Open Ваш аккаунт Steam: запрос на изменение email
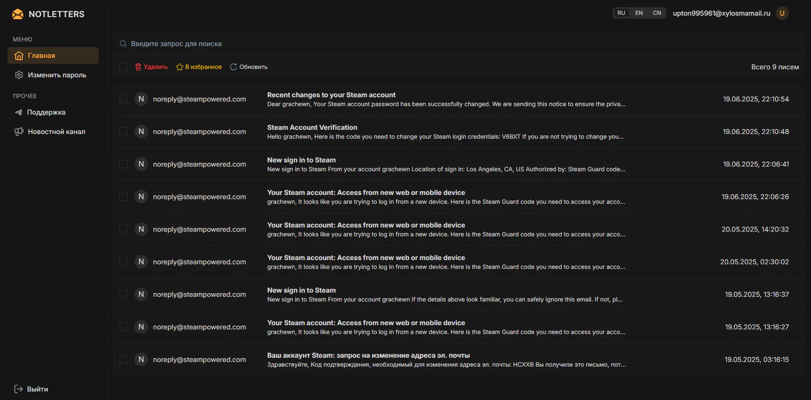 368,355
